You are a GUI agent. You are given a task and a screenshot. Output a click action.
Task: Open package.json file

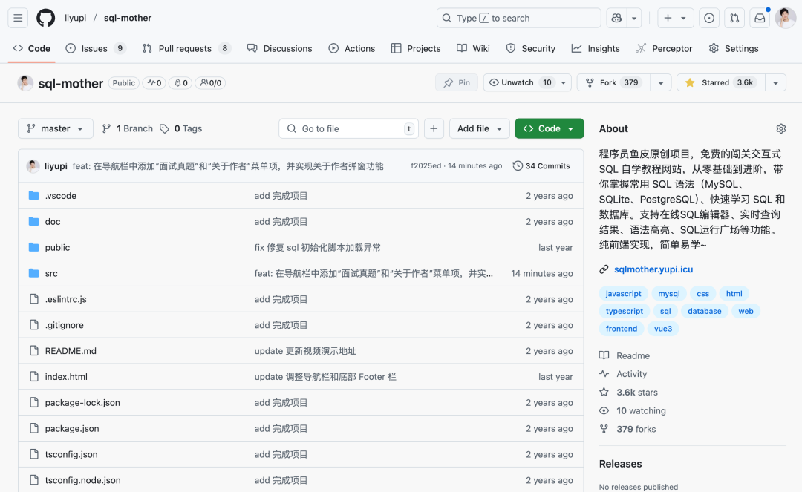pos(72,429)
